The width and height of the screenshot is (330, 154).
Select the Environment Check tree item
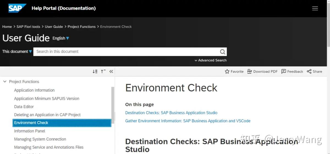pos(62,123)
